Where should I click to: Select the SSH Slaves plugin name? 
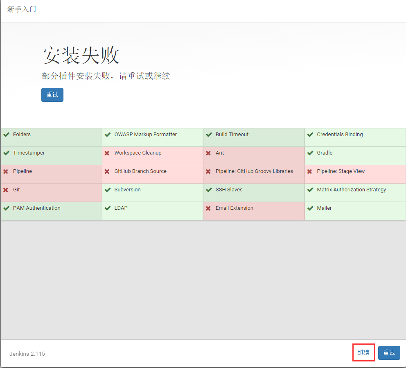point(229,189)
